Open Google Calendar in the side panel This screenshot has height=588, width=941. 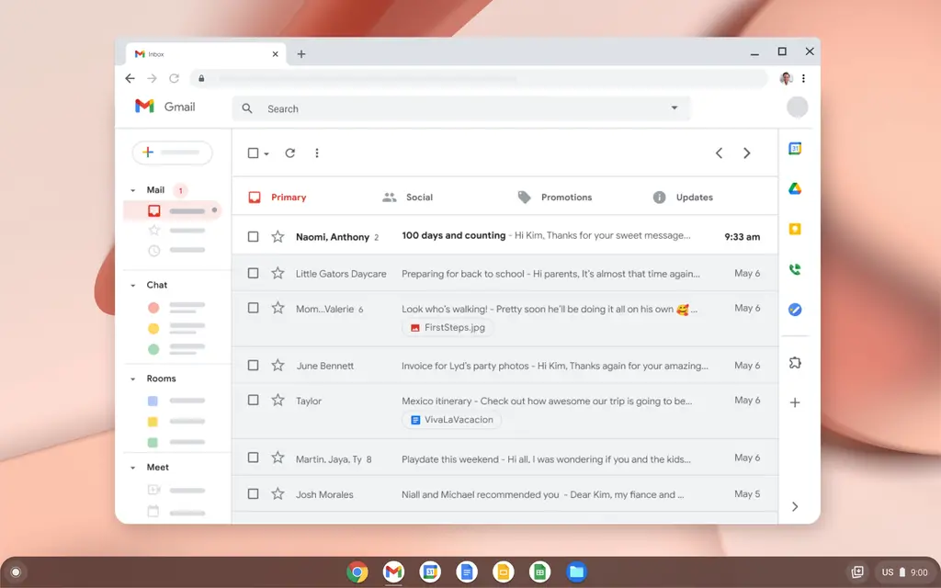[794, 148]
